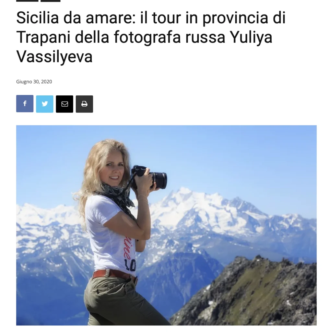Click the rocky green ridge in the photo
The height and width of the screenshot is (332, 329).
click(250, 294)
